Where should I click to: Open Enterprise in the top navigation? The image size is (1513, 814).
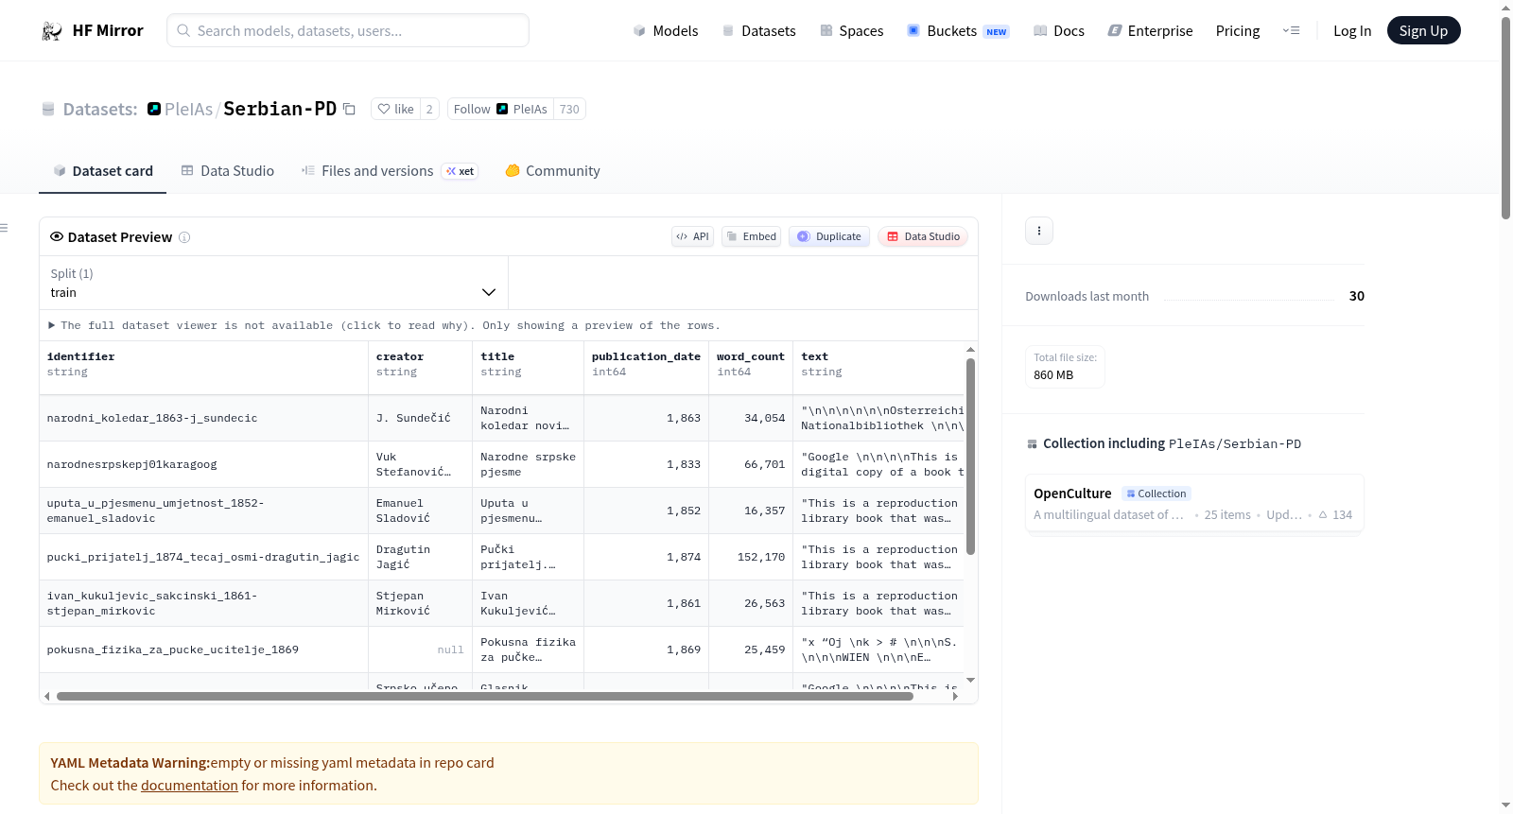1150,31
